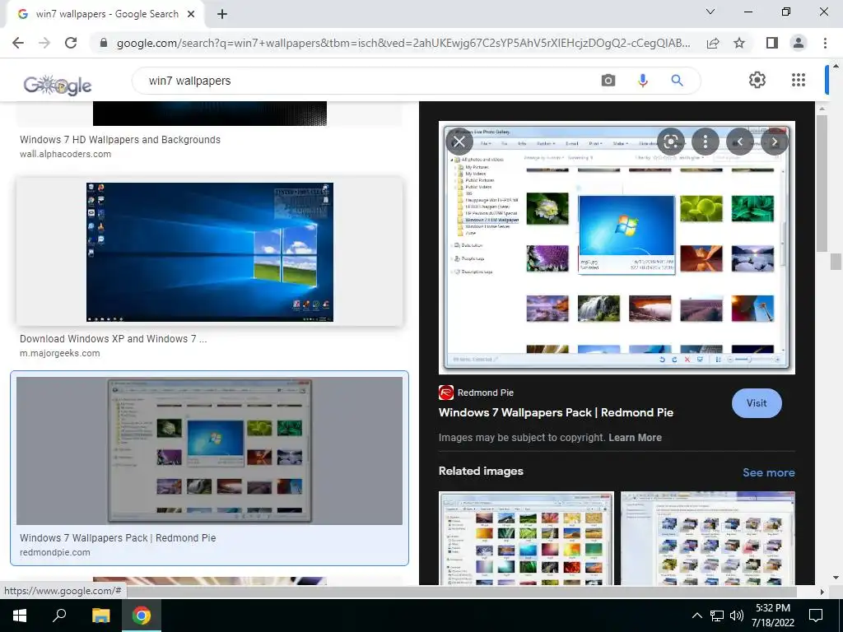Click the browser forward arrow
843x632 pixels.
tap(44, 43)
